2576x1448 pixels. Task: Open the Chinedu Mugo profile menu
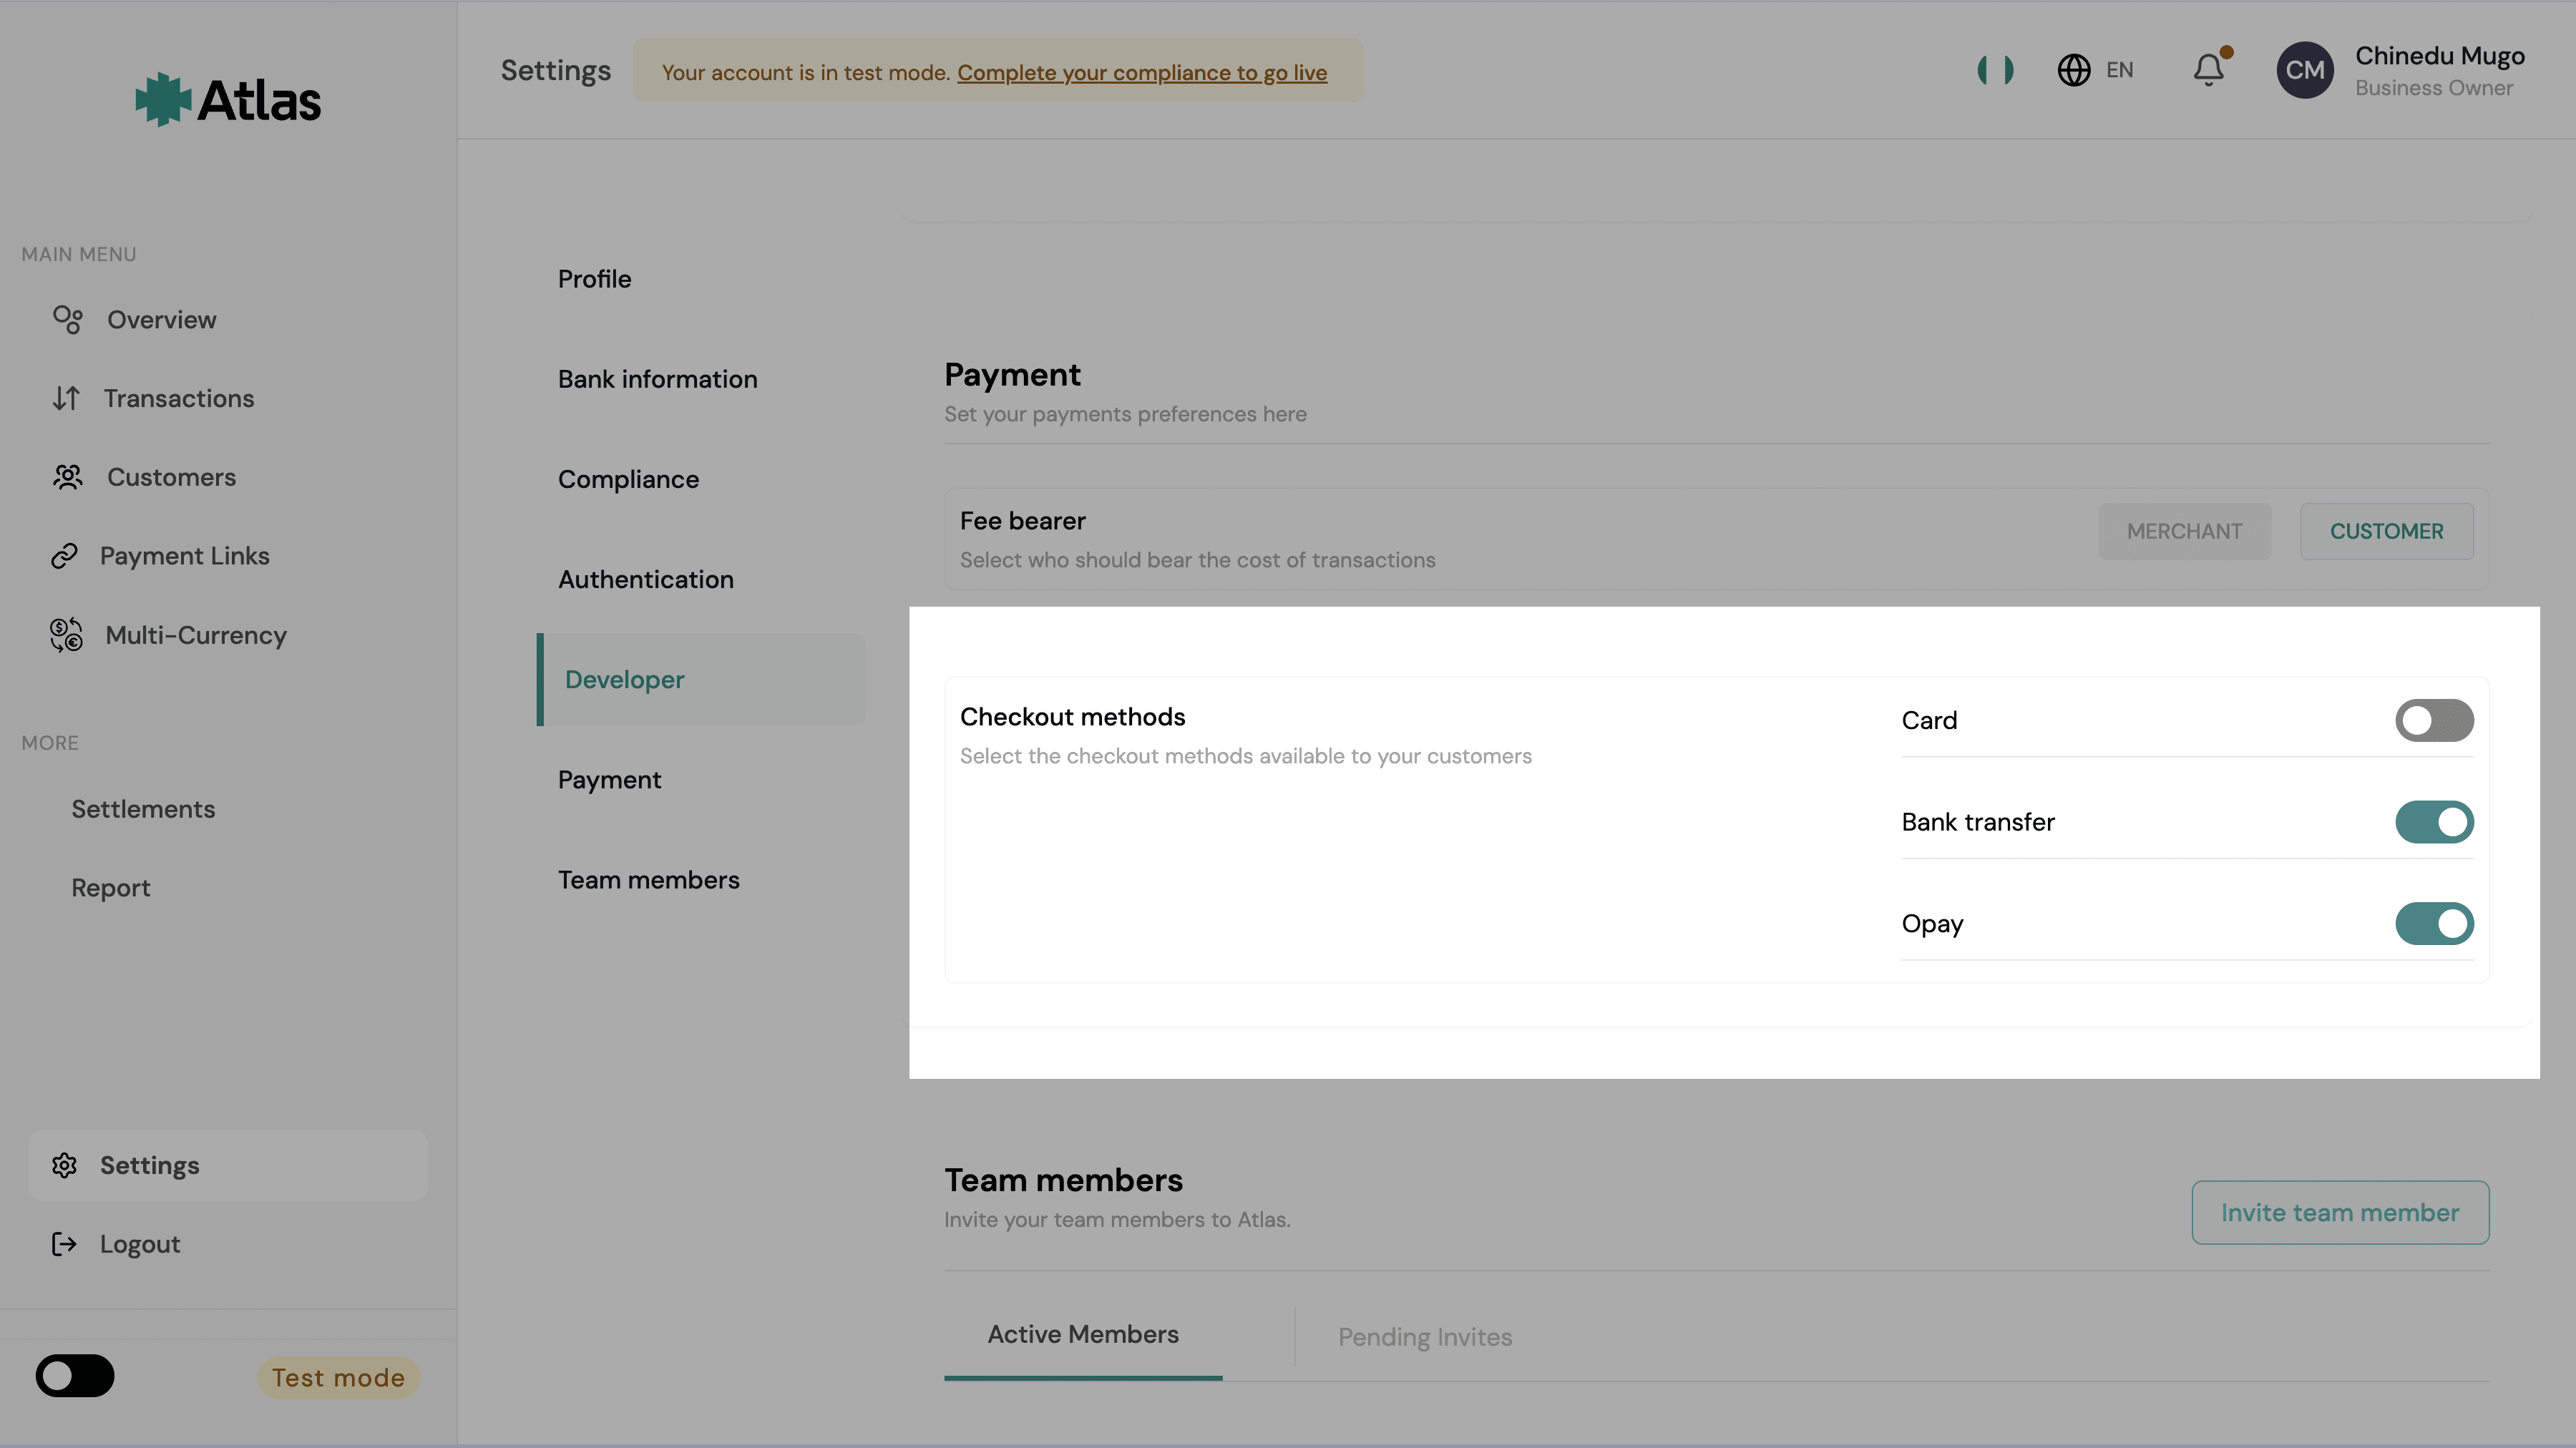coord(2400,70)
